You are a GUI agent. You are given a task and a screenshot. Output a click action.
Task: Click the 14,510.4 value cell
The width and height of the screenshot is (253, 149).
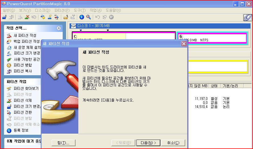pyautogui.click(x=201, y=107)
